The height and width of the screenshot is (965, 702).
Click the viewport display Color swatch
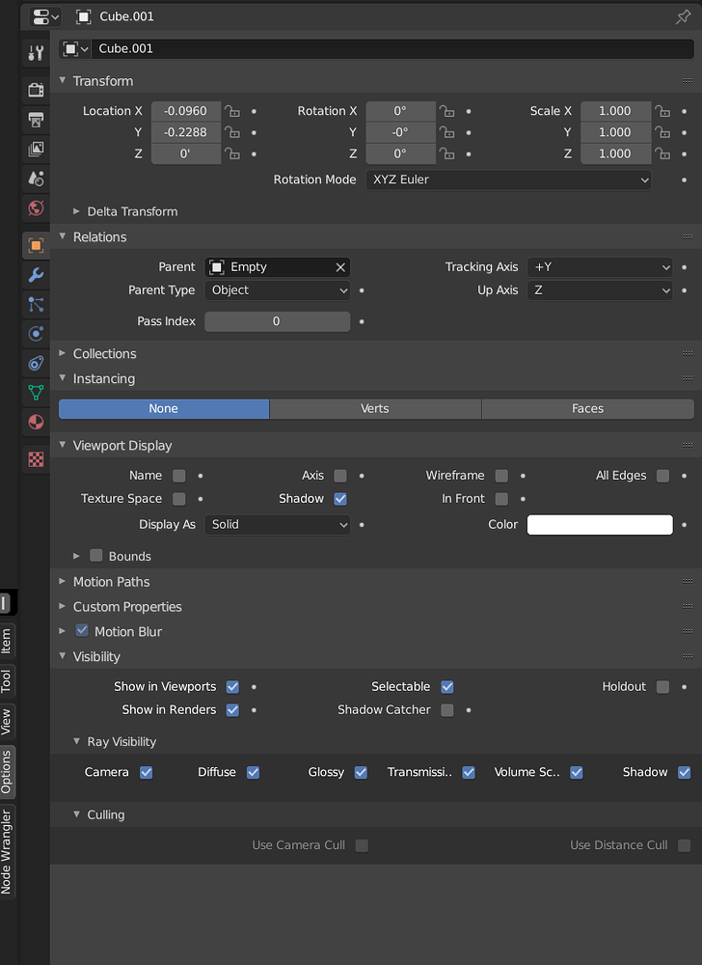tap(600, 525)
